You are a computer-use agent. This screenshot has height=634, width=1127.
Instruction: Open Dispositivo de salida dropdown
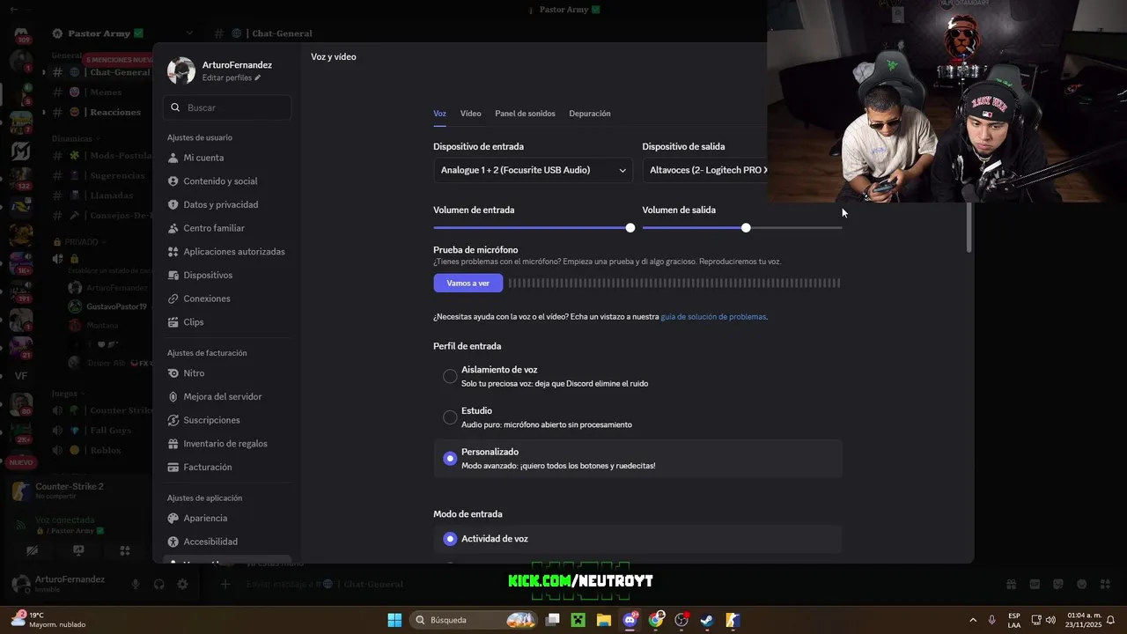[x=705, y=170]
